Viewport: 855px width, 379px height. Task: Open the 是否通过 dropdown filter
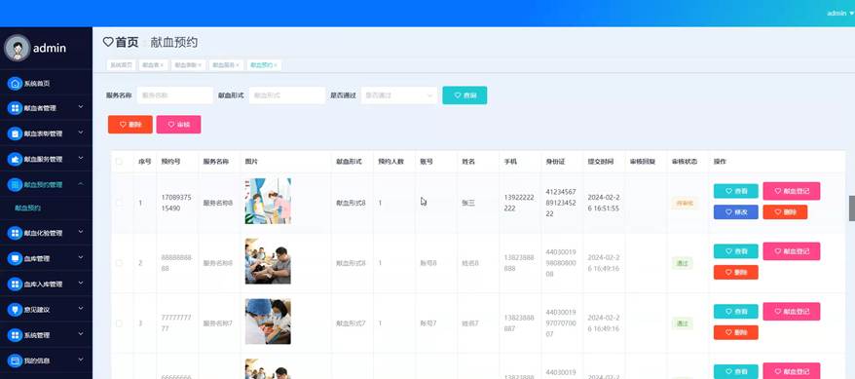398,95
